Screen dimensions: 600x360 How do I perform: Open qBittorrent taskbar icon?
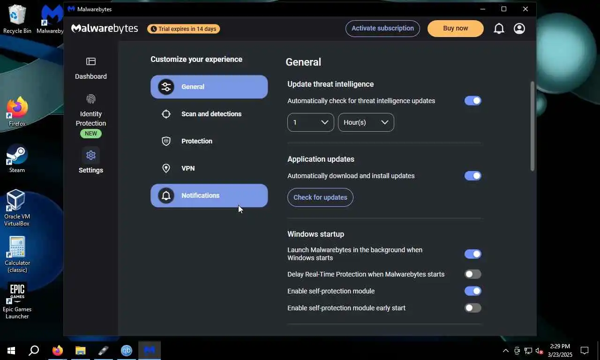(x=127, y=350)
